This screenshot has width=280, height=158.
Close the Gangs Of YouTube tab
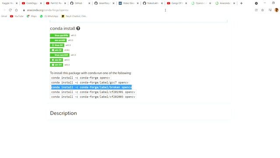click(186, 3)
